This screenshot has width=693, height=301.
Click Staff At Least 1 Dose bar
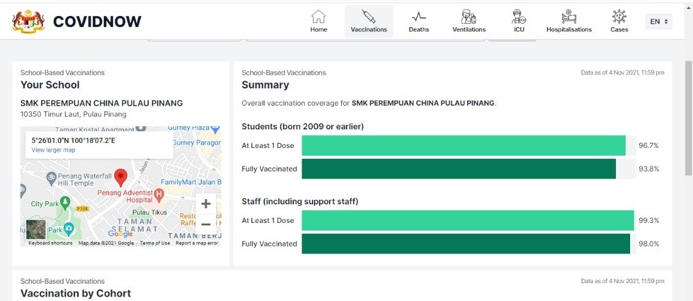(469, 221)
